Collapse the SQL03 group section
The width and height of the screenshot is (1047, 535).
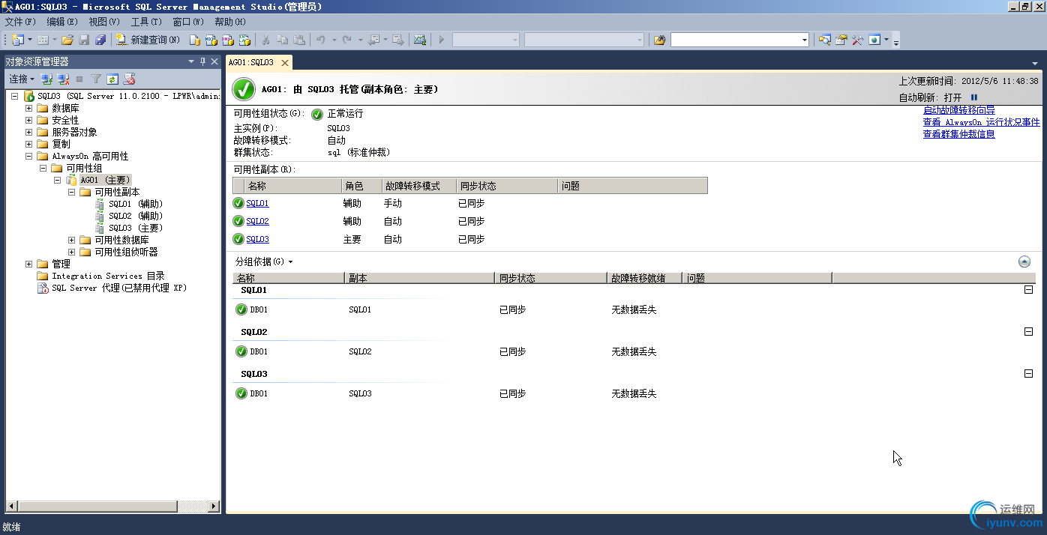tap(1029, 374)
